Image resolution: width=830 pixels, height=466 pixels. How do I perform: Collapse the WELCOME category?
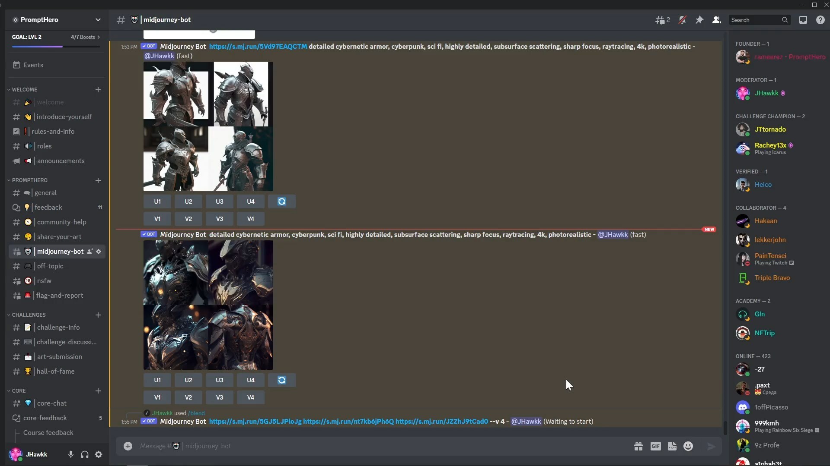(x=24, y=90)
